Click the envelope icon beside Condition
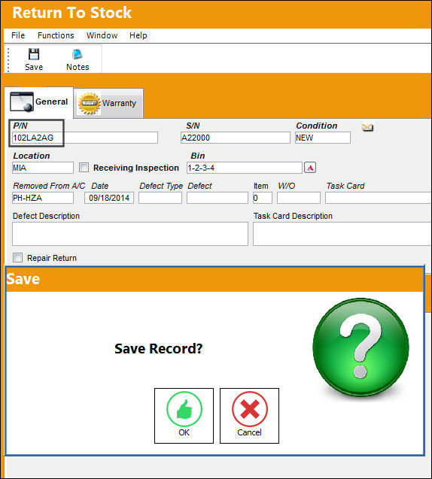Screen dimensions: 432x479 pyautogui.click(x=367, y=127)
